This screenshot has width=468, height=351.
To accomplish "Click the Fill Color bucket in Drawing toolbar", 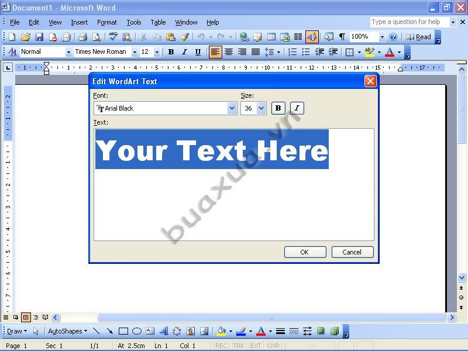I will 222,331.
